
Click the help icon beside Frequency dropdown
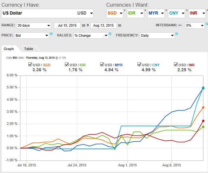(177, 34)
